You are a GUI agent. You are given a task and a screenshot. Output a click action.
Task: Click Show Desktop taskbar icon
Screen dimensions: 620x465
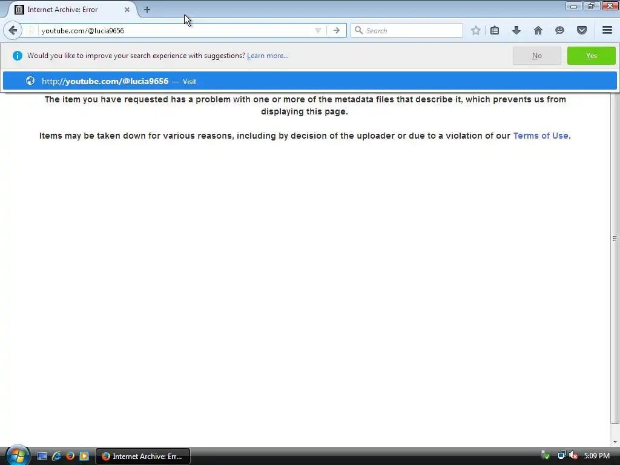tap(42, 456)
